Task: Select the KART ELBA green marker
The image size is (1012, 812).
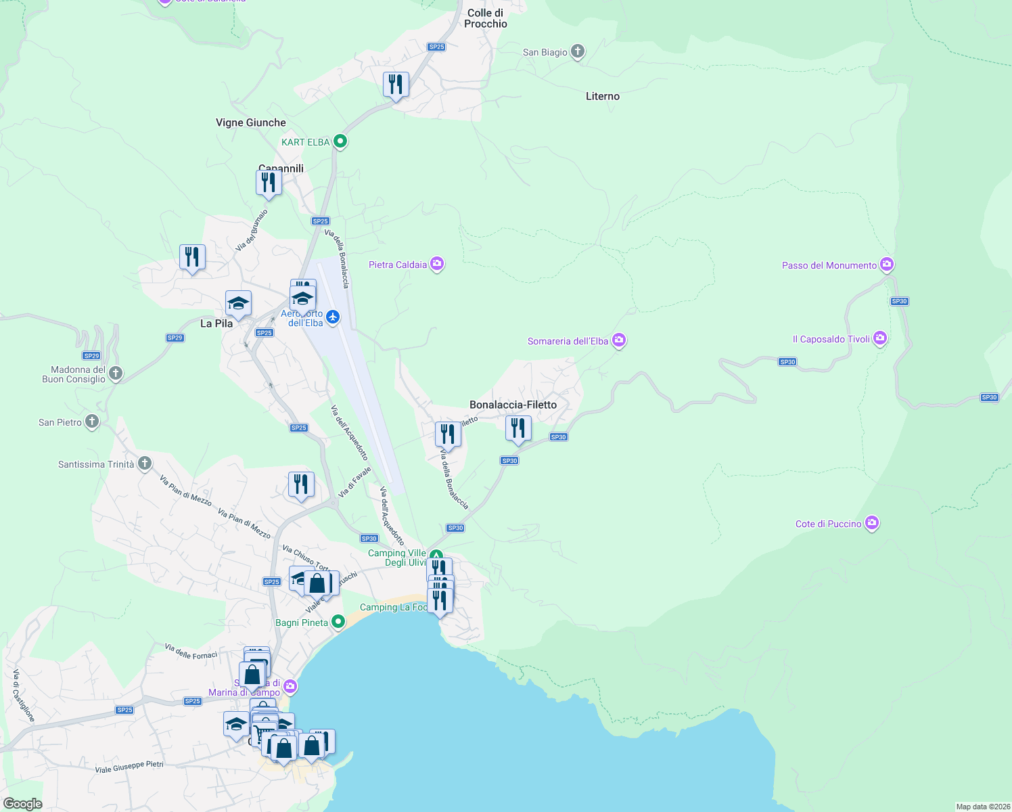Action: coord(341,142)
